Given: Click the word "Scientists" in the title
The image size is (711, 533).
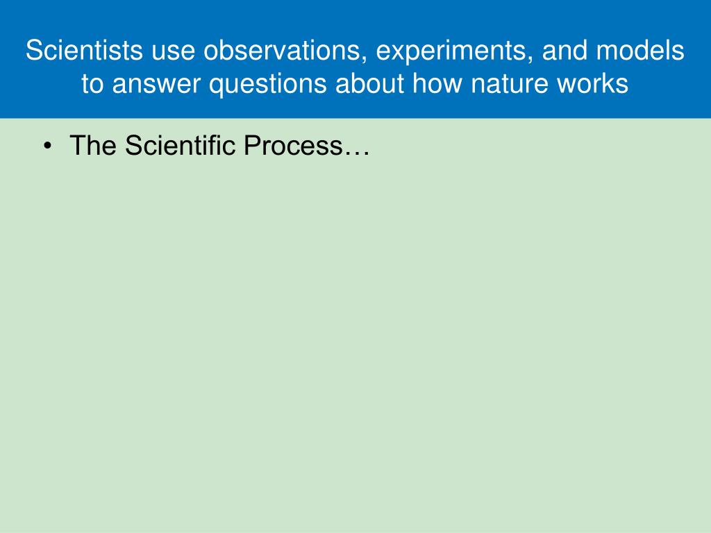Looking at the screenshot, I should (x=84, y=50).
